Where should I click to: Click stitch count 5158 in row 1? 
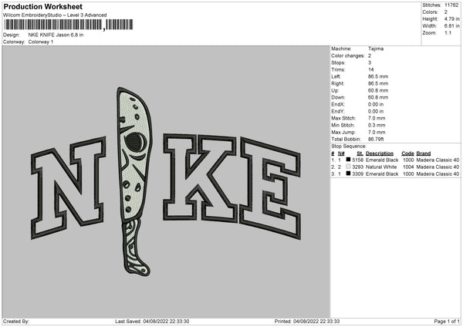point(357,160)
